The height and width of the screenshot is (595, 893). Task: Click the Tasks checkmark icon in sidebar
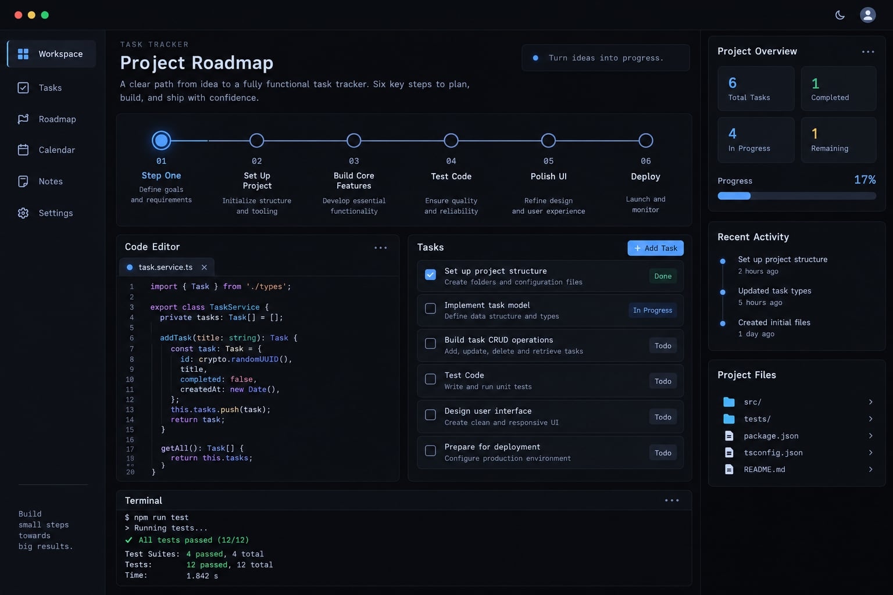pyautogui.click(x=23, y=88)
